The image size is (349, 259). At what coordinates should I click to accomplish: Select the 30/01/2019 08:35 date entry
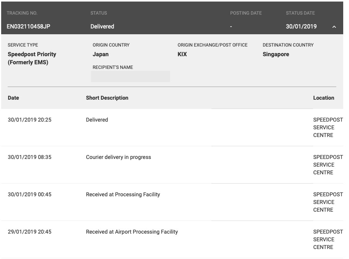point(30,157)
